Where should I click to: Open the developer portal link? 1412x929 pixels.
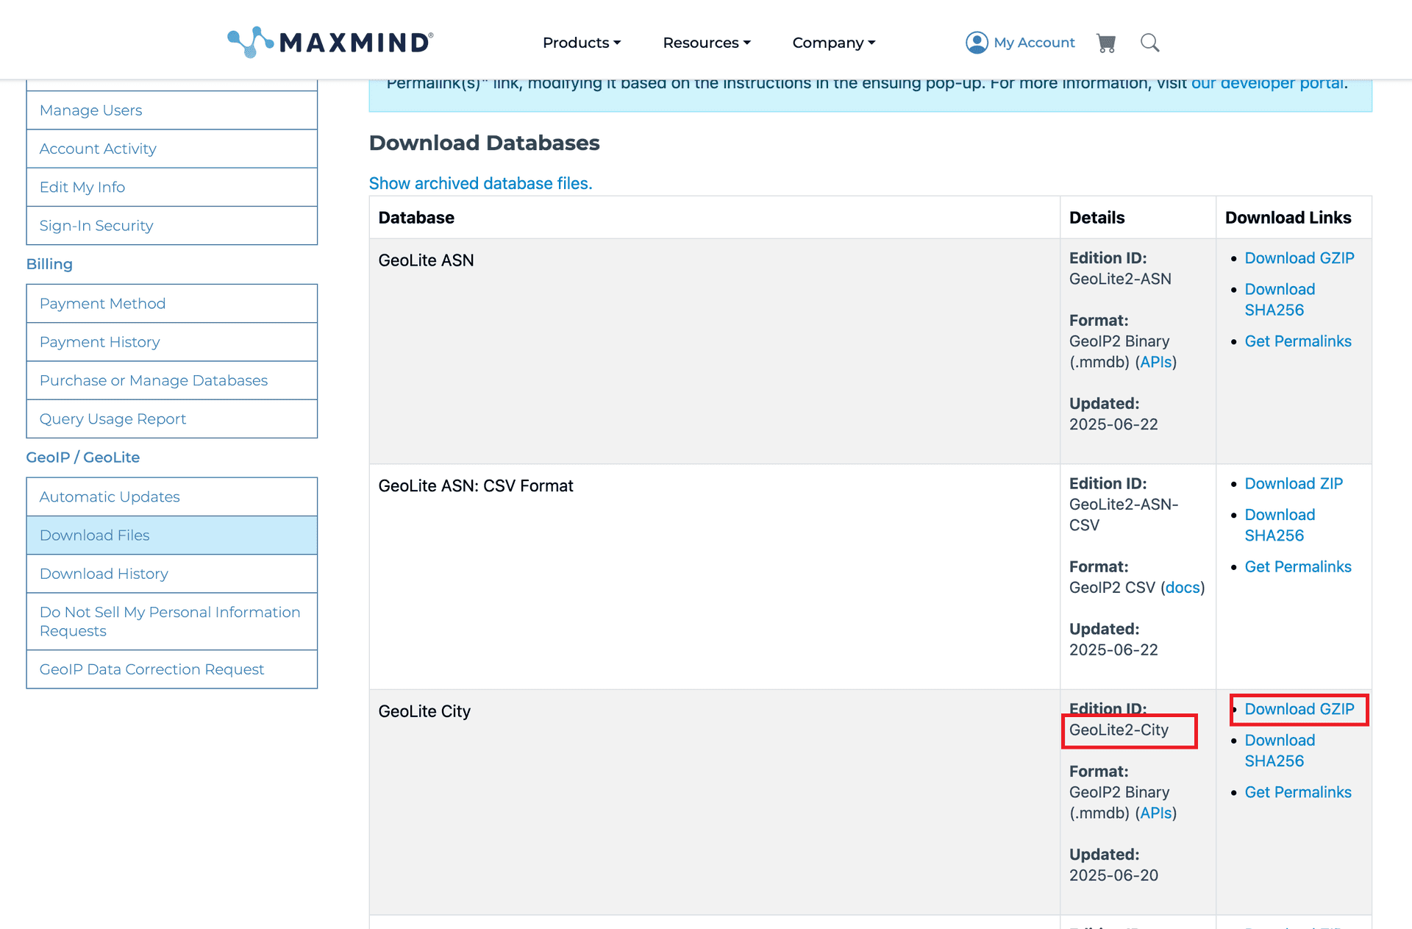click(1267, 83)
